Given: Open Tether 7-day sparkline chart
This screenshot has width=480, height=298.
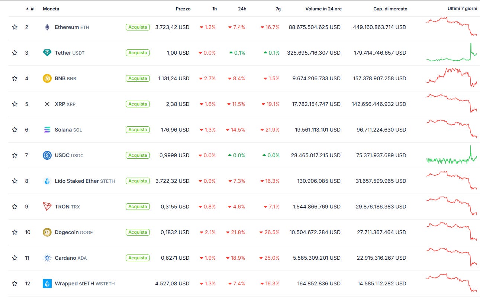Looking at the screenshot, I should [451, 52].
